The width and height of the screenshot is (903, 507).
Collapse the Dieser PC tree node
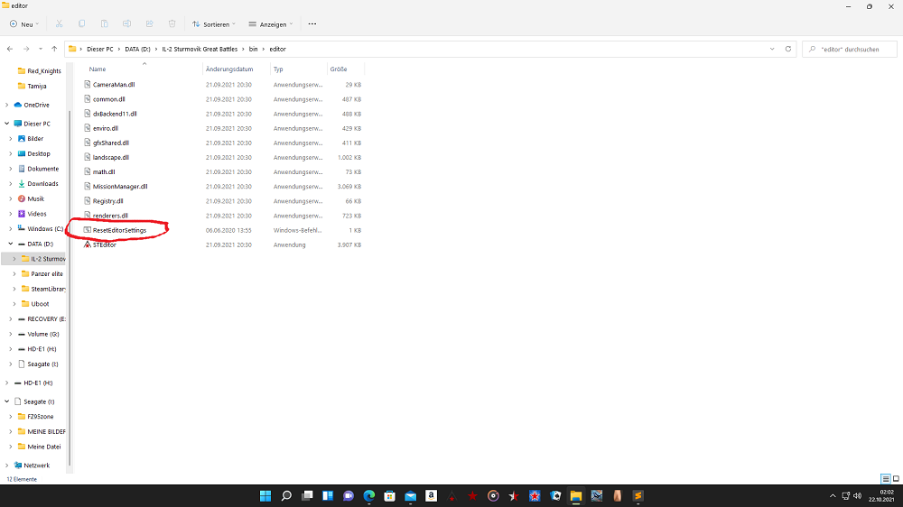[7, 124]
